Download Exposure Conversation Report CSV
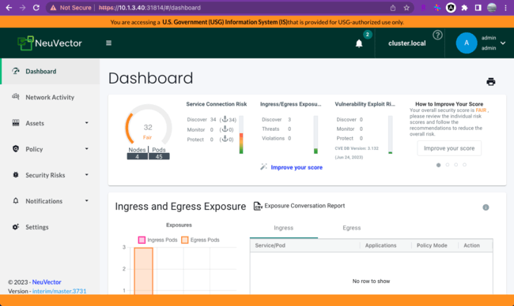 point(299,206)
